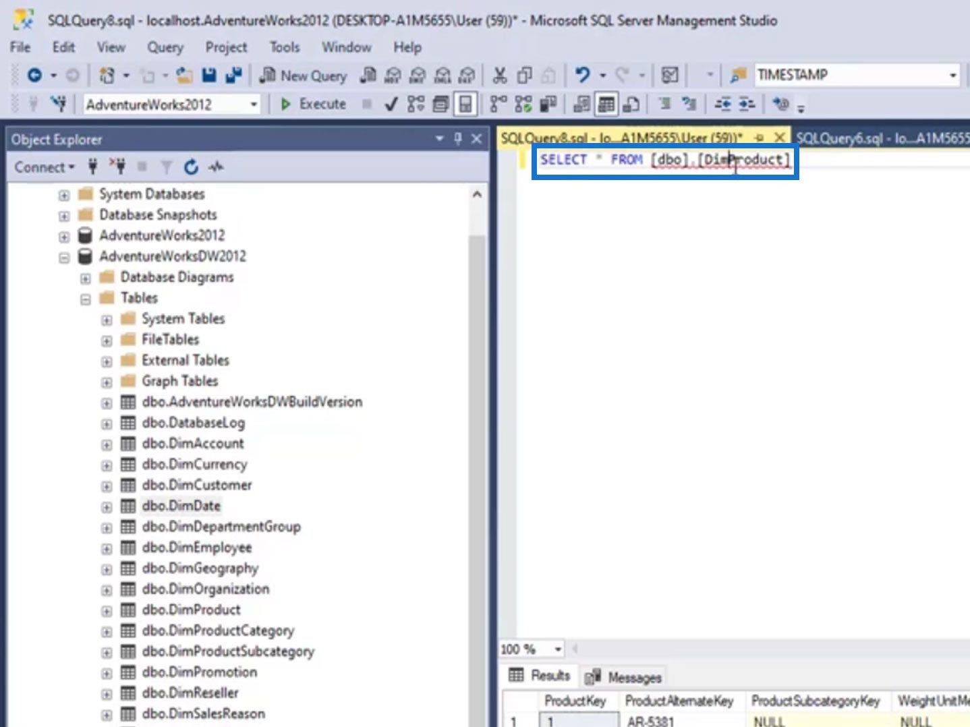Click the Execute button
This screenshot has height=727, width=970.
[312, 104]
